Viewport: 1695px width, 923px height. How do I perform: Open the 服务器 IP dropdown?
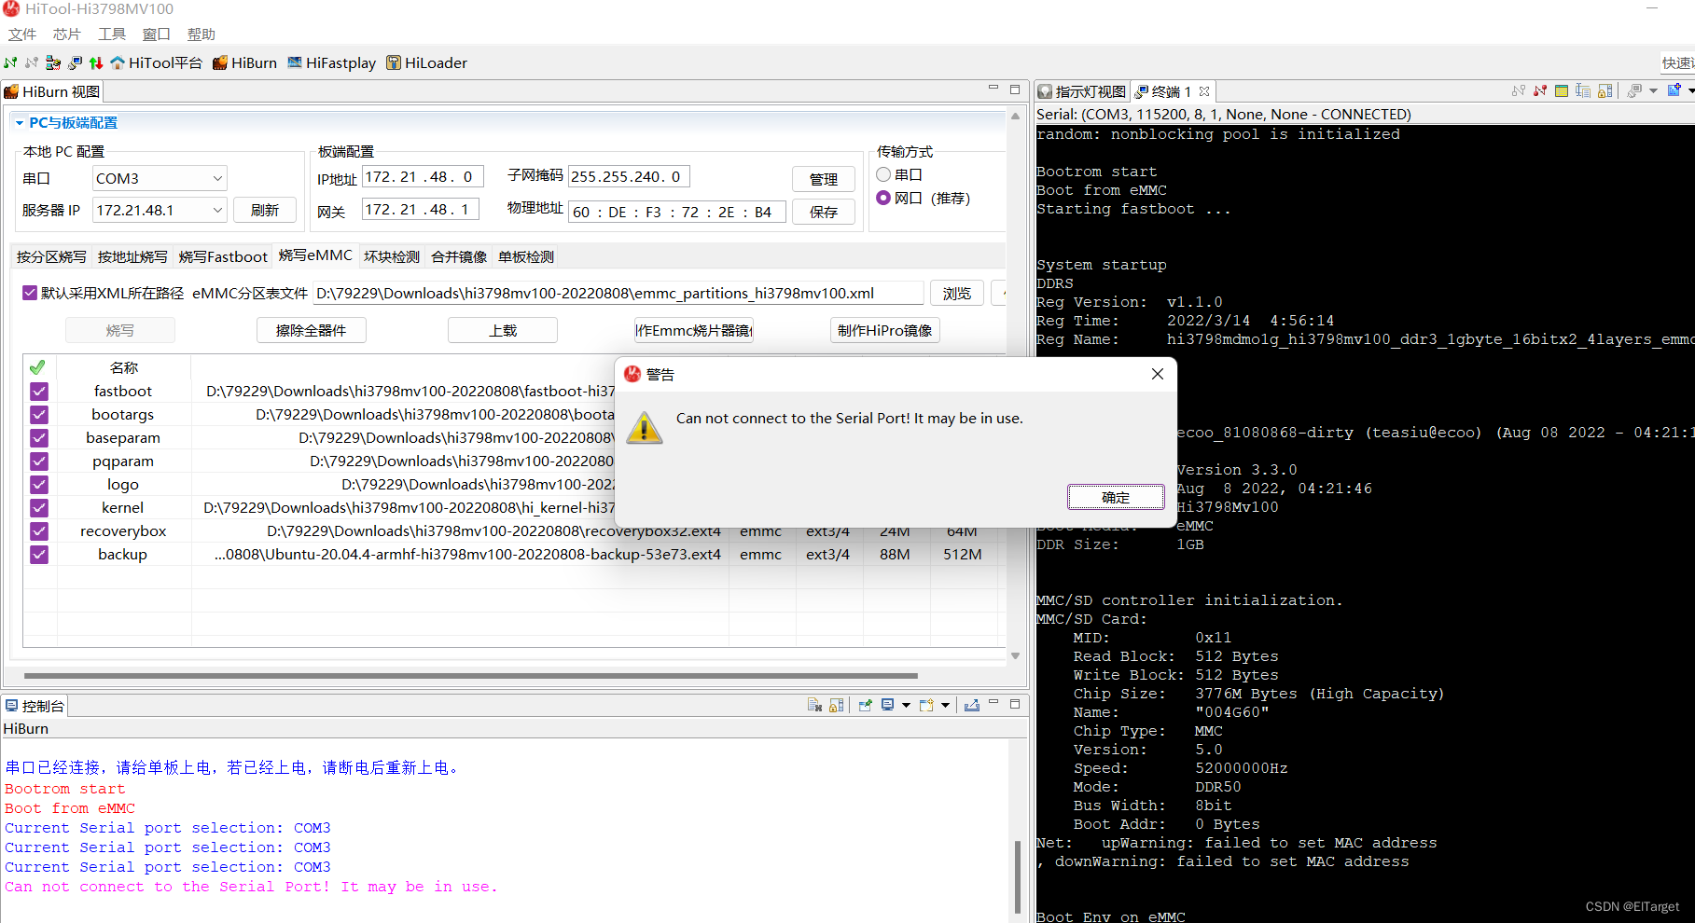[160, 210]
